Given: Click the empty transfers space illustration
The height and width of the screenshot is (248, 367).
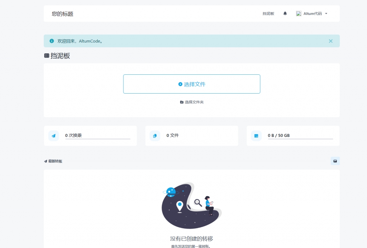Looking at the screenshot, I should click(x=191, y=206).
